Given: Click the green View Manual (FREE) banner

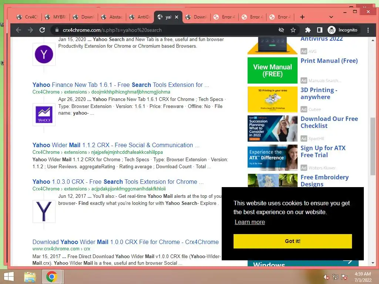Looking at the screenshot, I should (x=272, y=70).
